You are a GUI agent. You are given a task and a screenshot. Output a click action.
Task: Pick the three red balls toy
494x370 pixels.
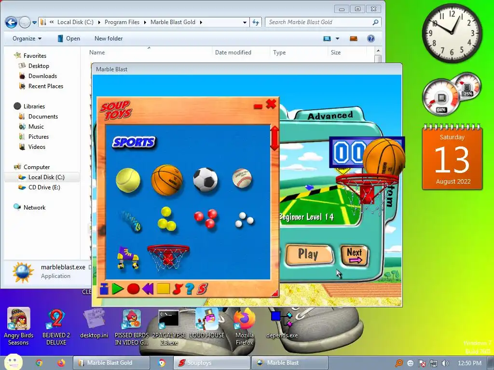[x=206, y=218]
